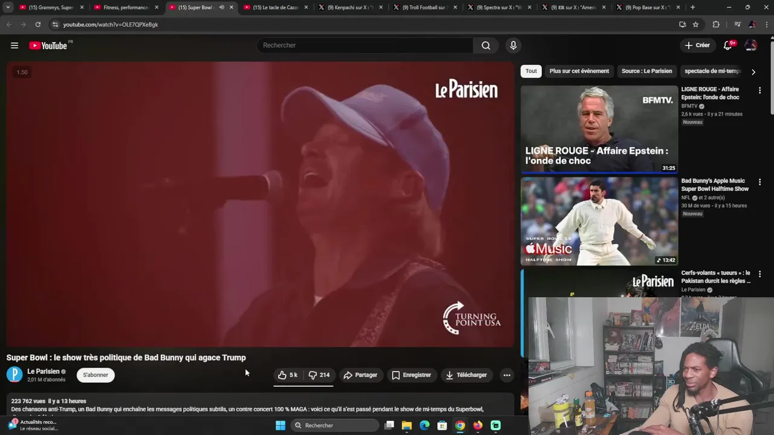This screenshot has height=435, width=774.
Task: Open the Chrome tab search dropdown arrow
Action: pos(8,7)
